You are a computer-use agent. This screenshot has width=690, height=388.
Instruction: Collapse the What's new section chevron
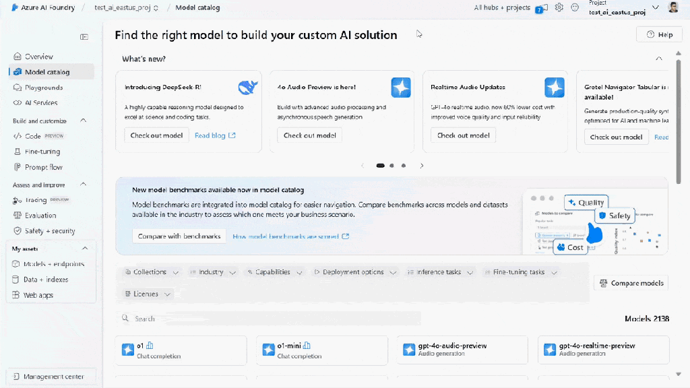pyautogui.click(x=659, y=59)
